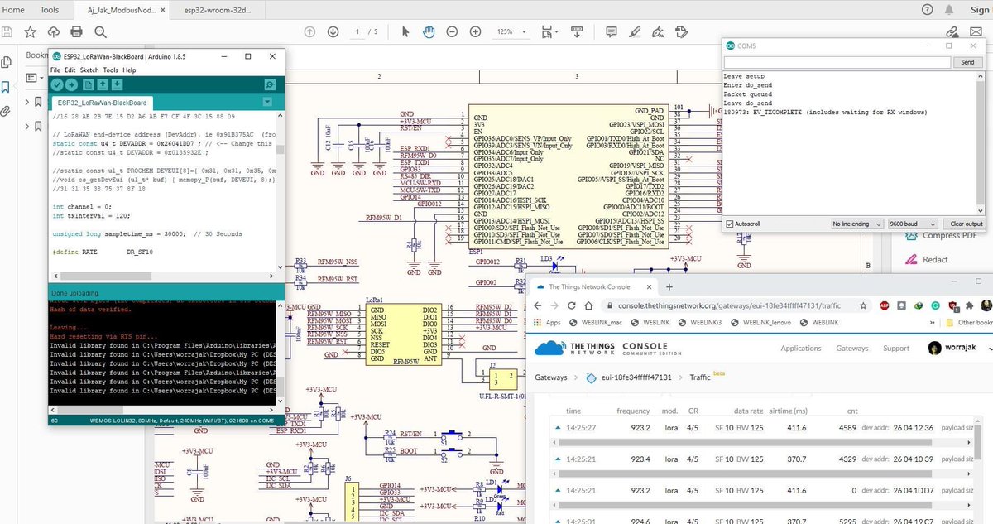Open the Arduino Tools menu
Viewport: 993px width, 524px height.
click(x=111, y=70)
